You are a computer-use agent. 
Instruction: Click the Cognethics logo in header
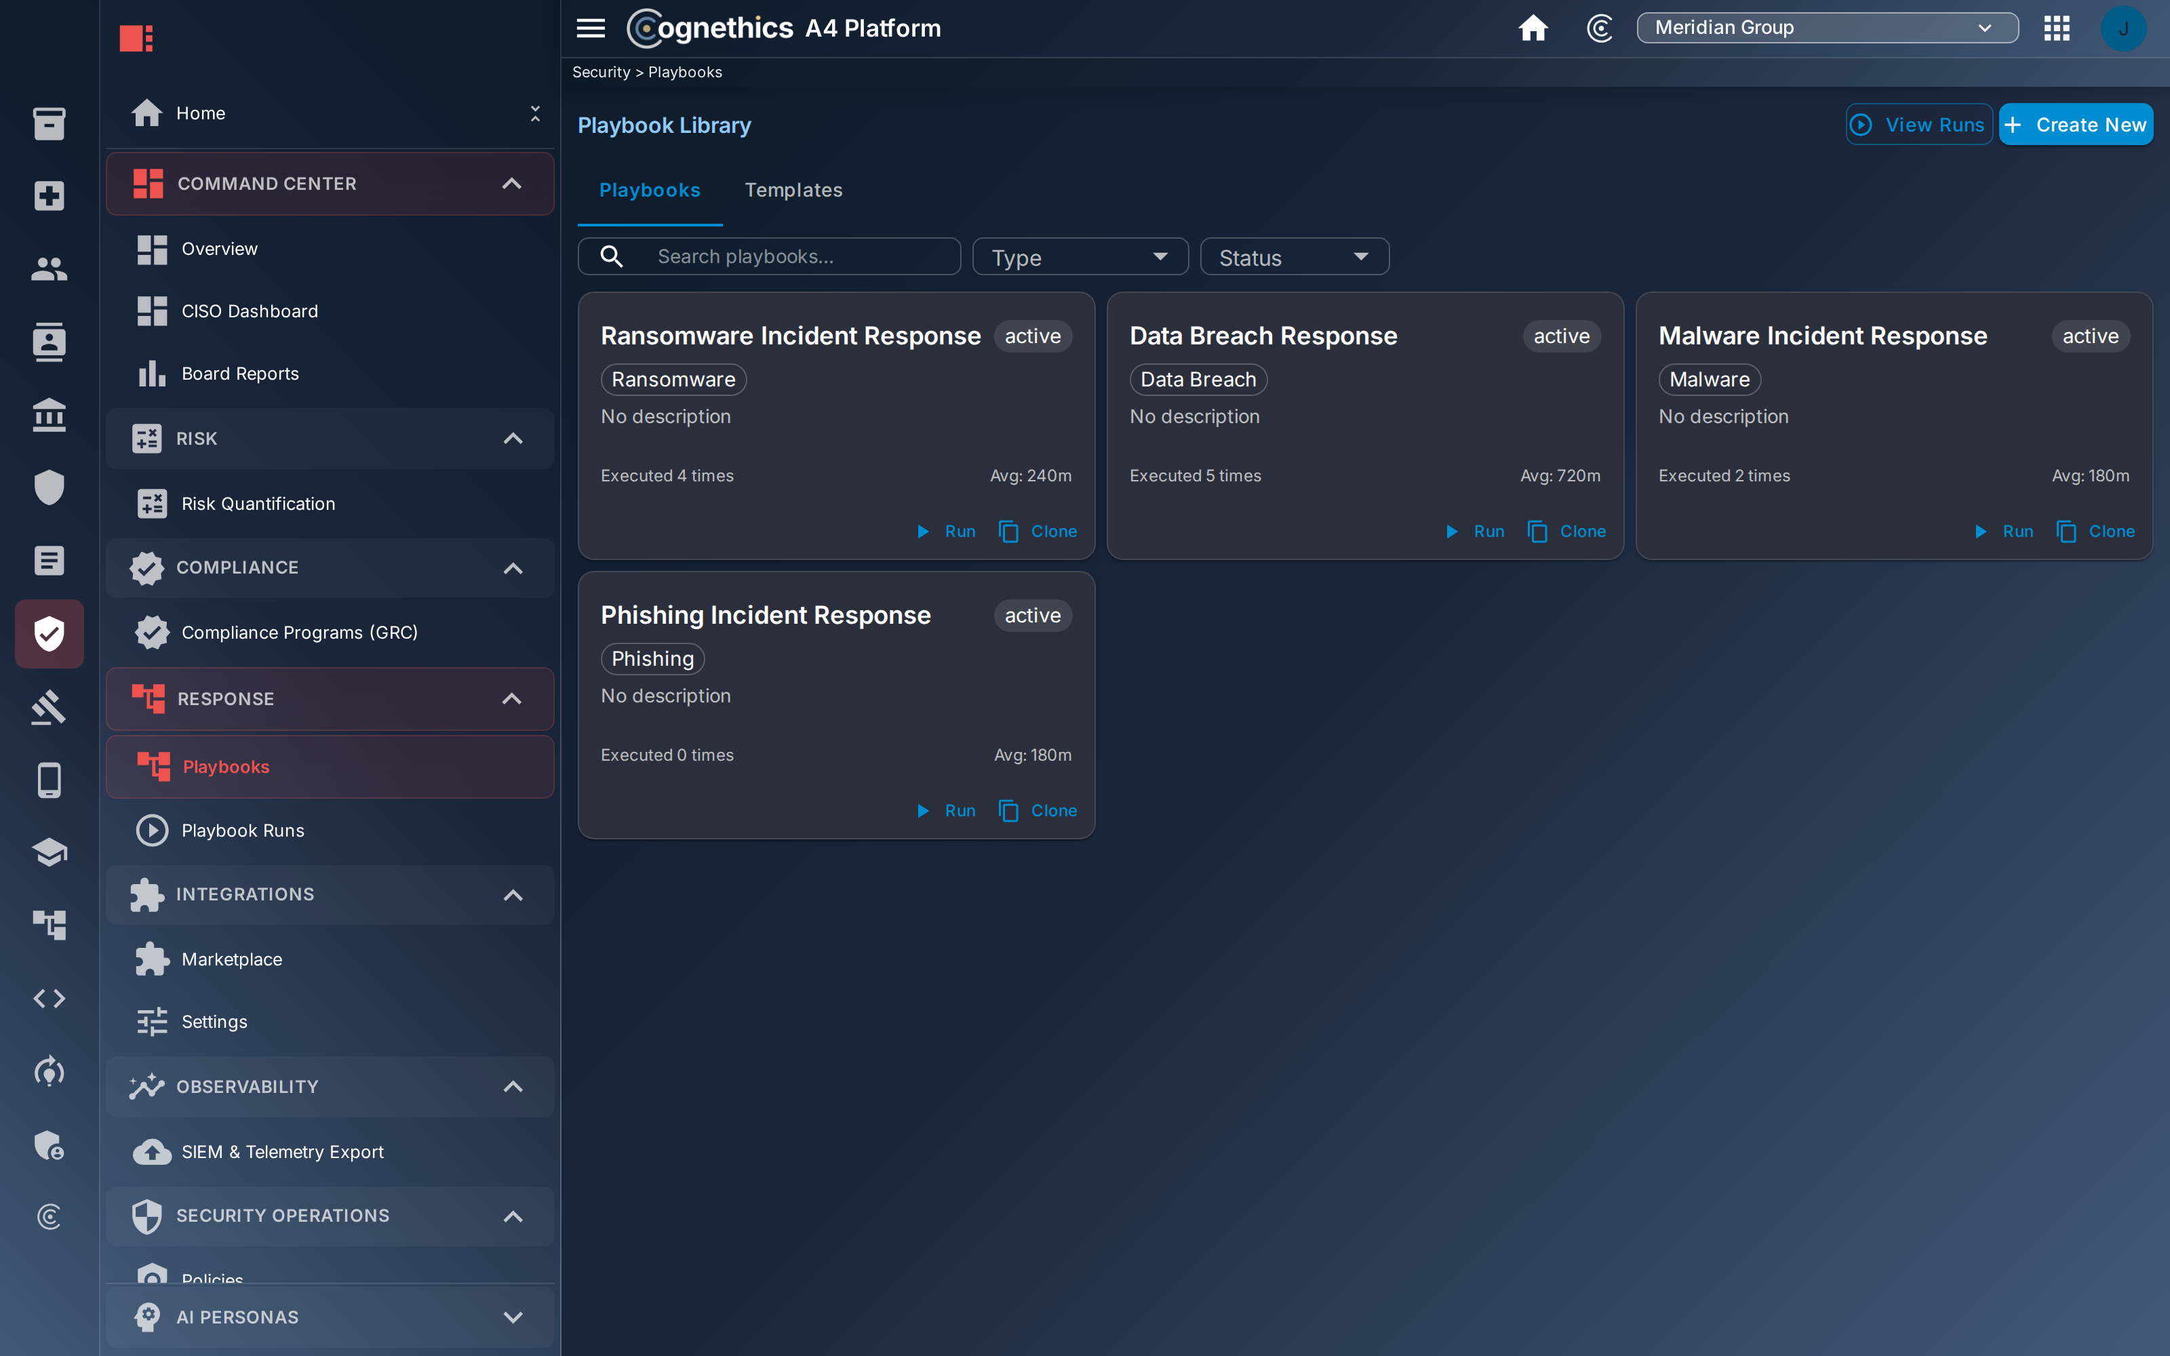pos(709,28)
